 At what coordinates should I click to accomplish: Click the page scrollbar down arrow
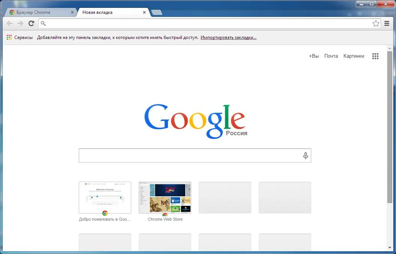[x=390, y=248]
